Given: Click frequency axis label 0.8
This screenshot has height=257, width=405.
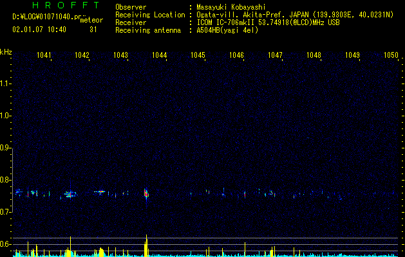Looking at the screenshot, I should 5,180.
